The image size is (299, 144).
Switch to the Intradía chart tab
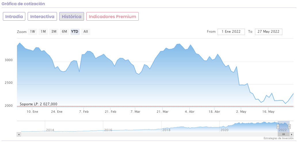(14, 16)
